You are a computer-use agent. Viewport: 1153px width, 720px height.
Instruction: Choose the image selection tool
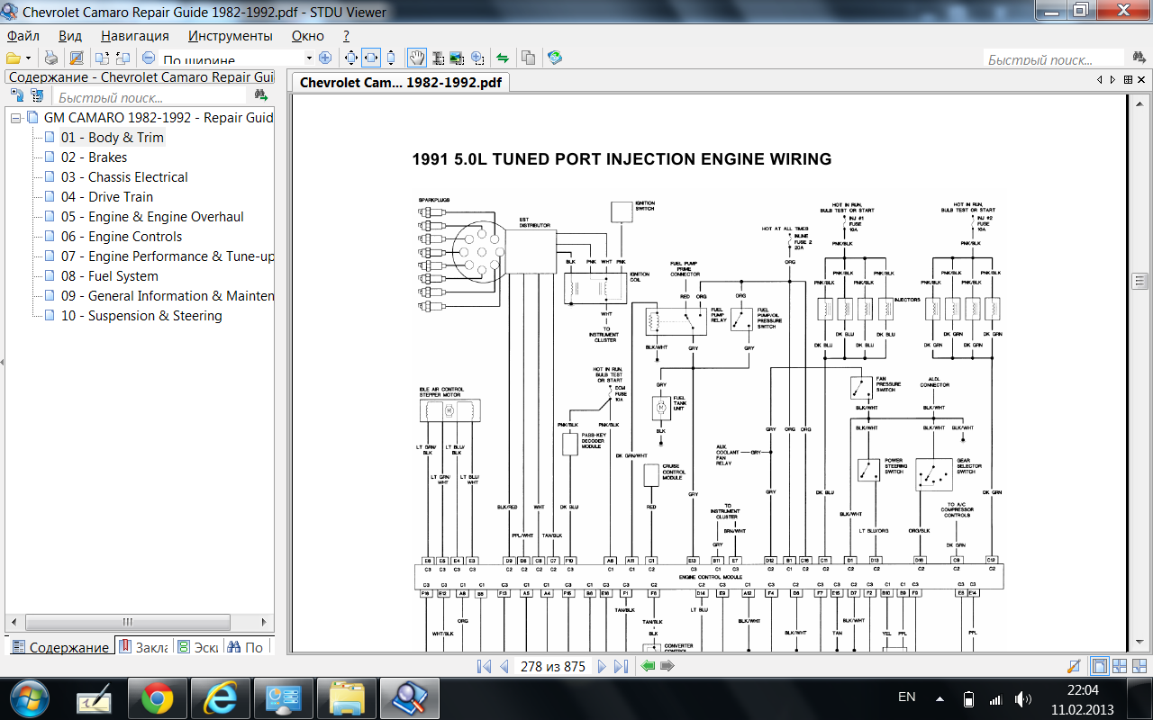(x=458, y=58)
